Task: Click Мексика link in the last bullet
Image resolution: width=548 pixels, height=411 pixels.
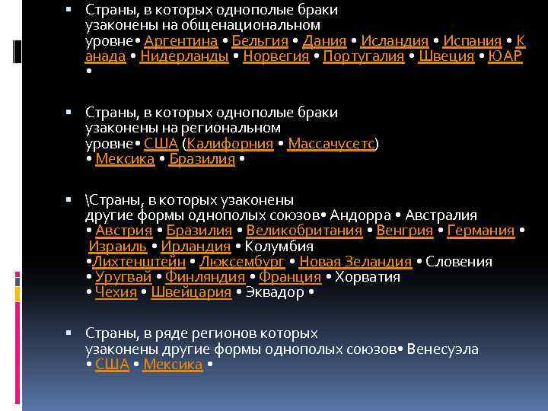Action: pos(173,364)
